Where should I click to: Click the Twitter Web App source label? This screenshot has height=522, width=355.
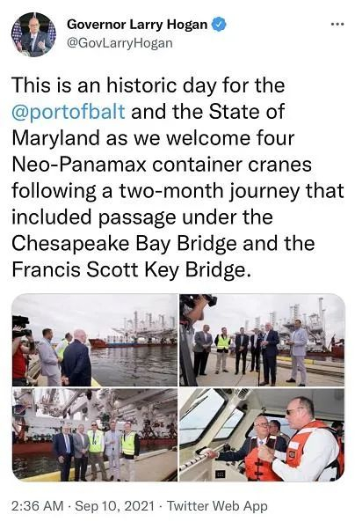tap(217, 505)
